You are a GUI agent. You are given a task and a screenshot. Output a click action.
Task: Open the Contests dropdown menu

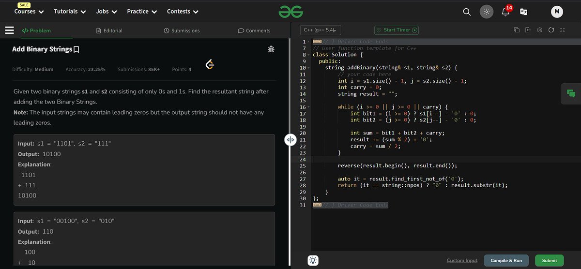183,11
